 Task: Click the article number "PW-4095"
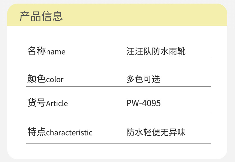tap(144, 103)
